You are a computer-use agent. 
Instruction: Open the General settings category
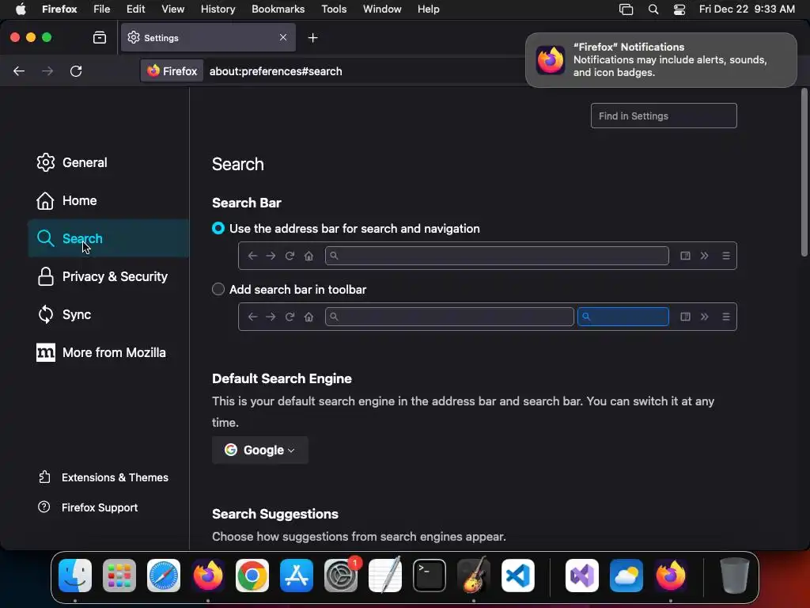(72, 162)
